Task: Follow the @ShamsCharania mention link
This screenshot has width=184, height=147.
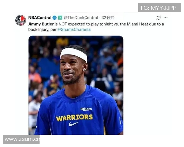Action: (74, 29)
